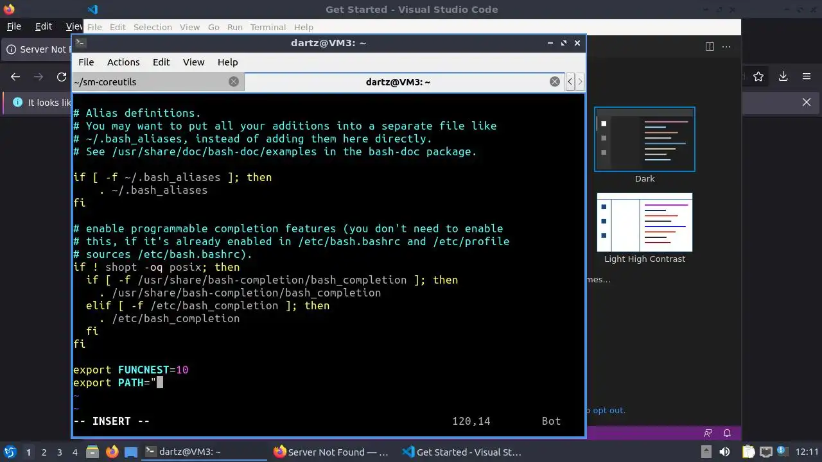
Task: Open the terminal File menu
Action: 86,62
